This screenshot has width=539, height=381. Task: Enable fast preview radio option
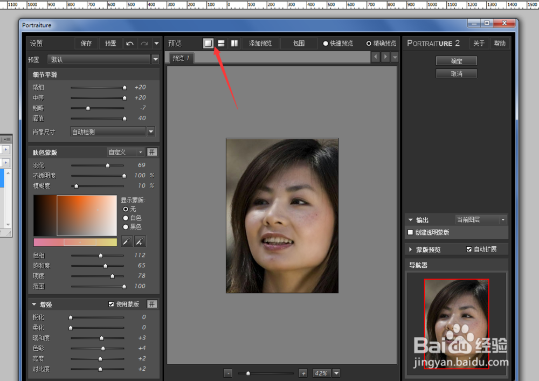(x=325, y=43)
